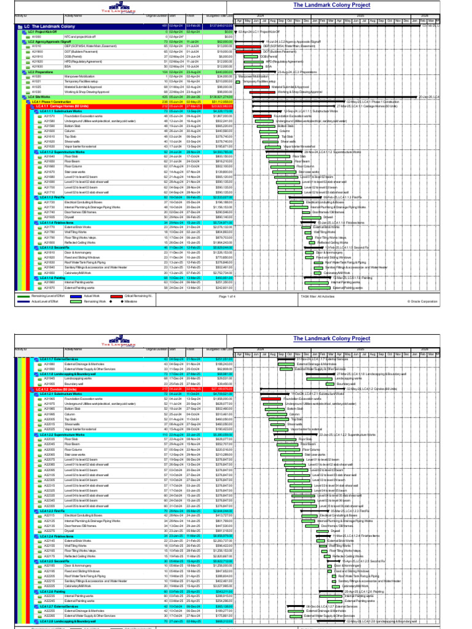Click the LC.4.1.1.3 First Fix WBS icon

tap(36, 197)
